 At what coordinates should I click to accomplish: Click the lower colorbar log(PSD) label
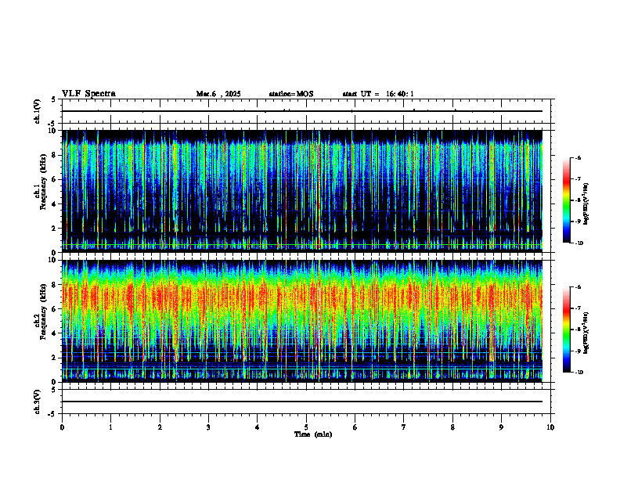click(x=586, y=333)
